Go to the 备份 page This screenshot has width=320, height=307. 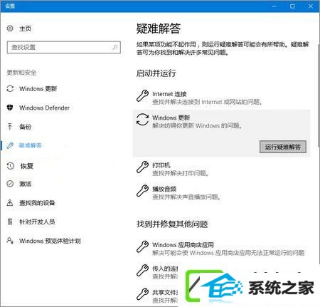(x=25, y=127)
